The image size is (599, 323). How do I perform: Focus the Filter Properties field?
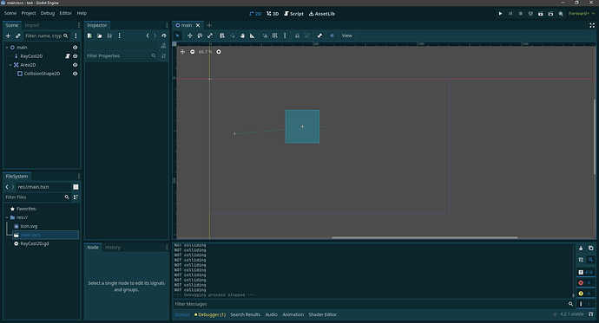[x=121, y=56]
